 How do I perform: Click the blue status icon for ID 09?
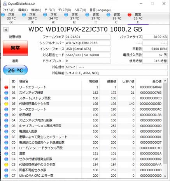6,115
